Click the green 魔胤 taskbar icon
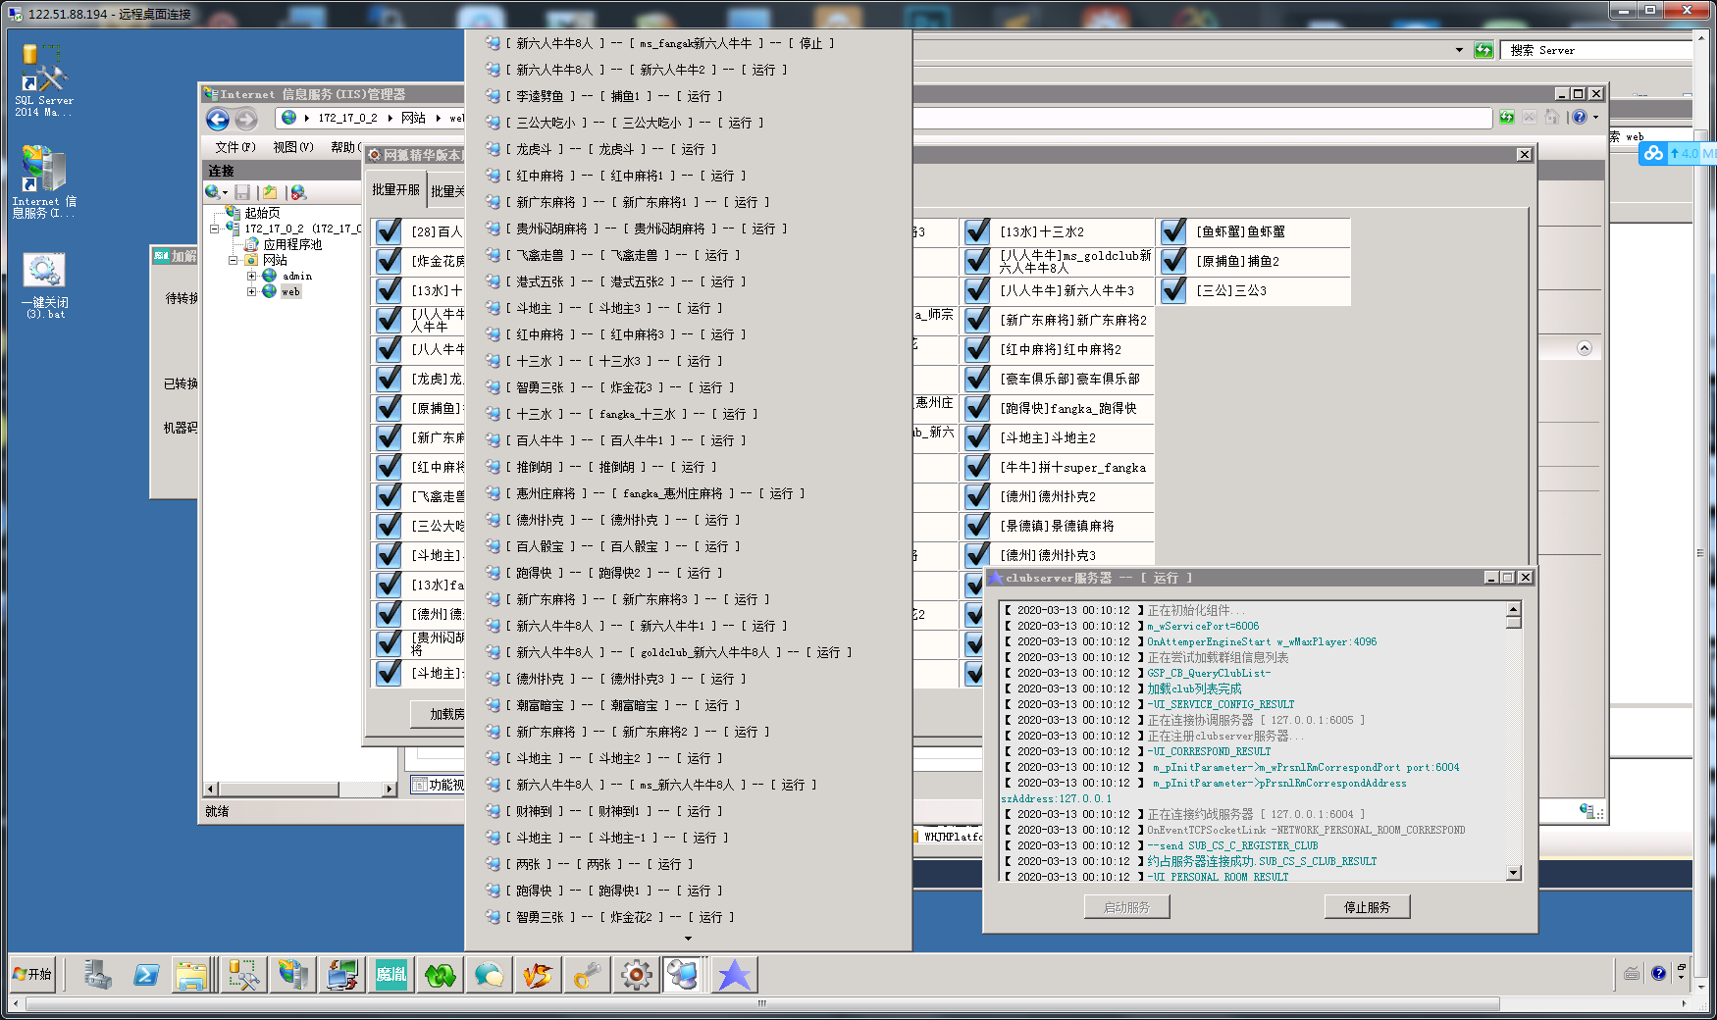Viewport: 1717px width, 1020px height. [390, 975]
